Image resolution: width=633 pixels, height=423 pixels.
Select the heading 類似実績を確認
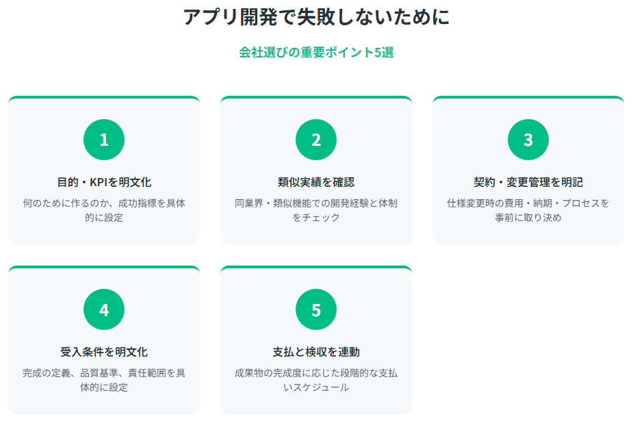click(316, 182)
